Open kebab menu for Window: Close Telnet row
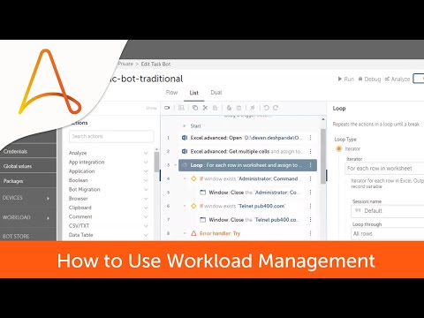 310,220
